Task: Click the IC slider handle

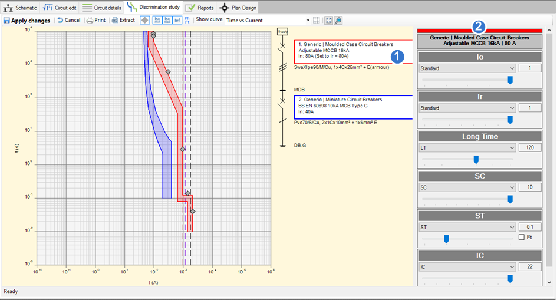Action: pos(510,279)
